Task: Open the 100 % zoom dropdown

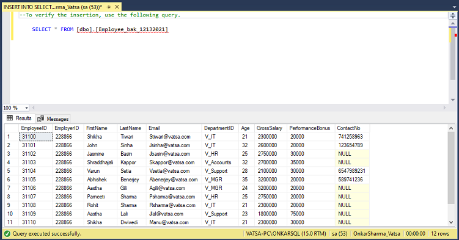Action: click(x=26, y=108)
